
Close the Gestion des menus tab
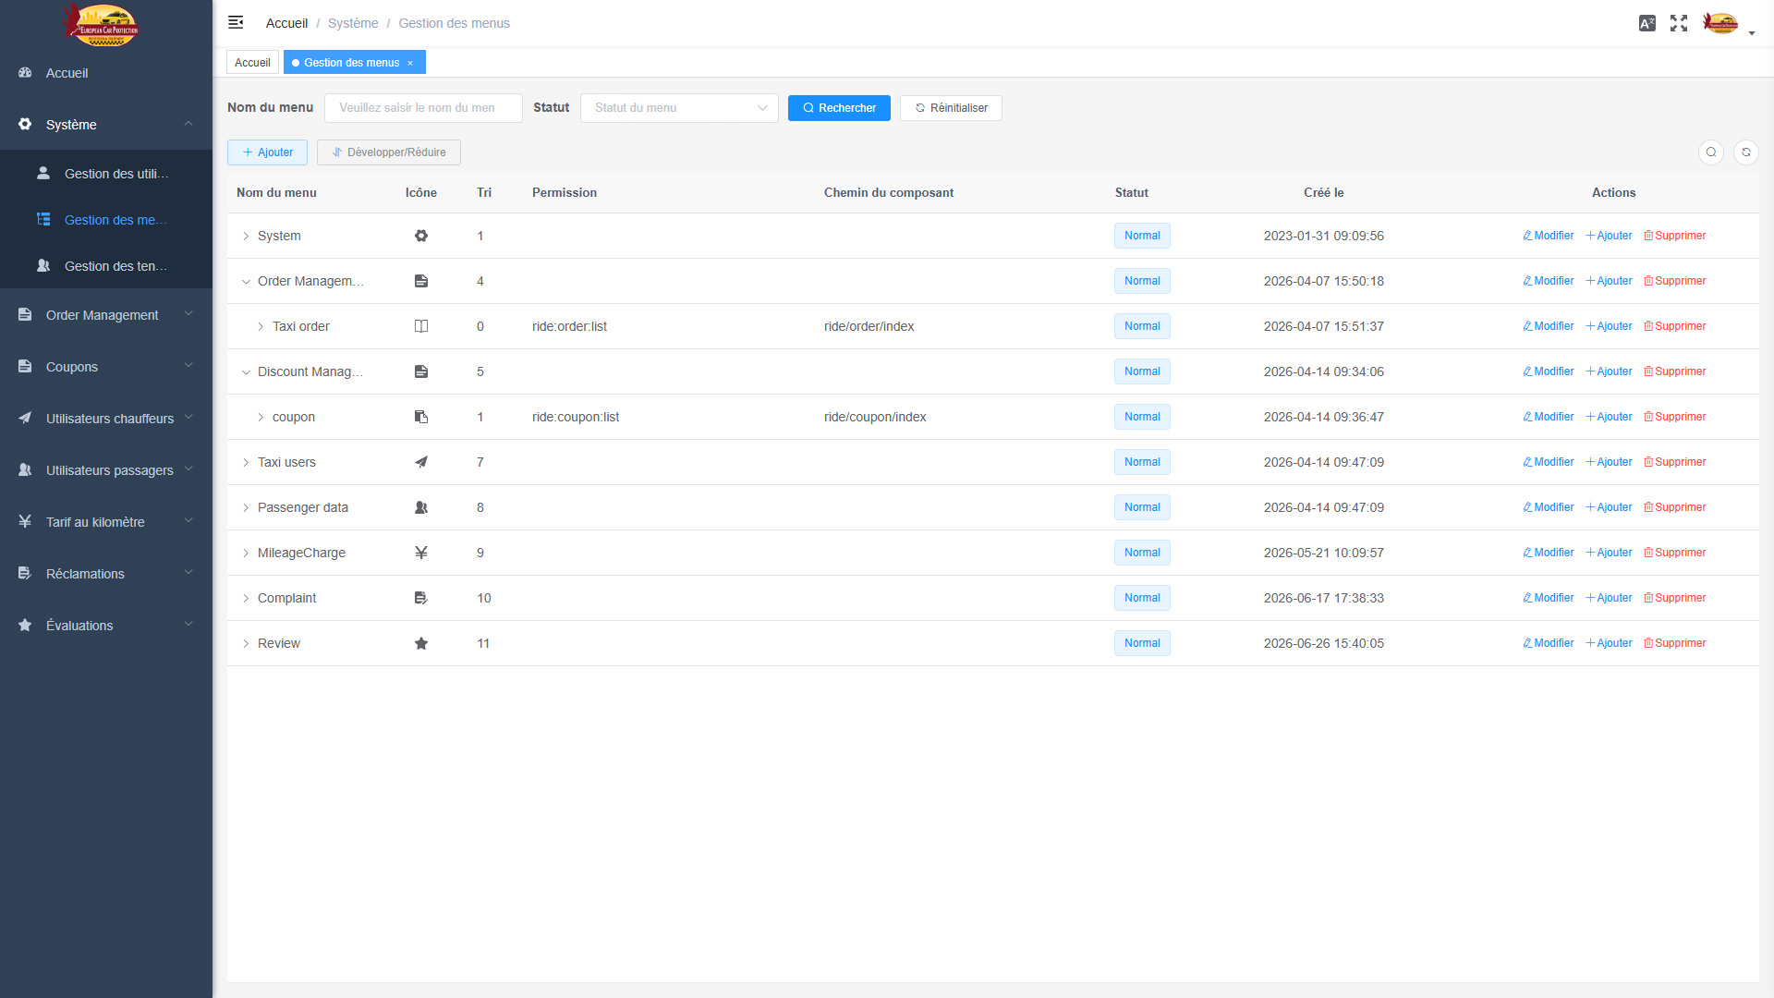[x=410, y=63]
